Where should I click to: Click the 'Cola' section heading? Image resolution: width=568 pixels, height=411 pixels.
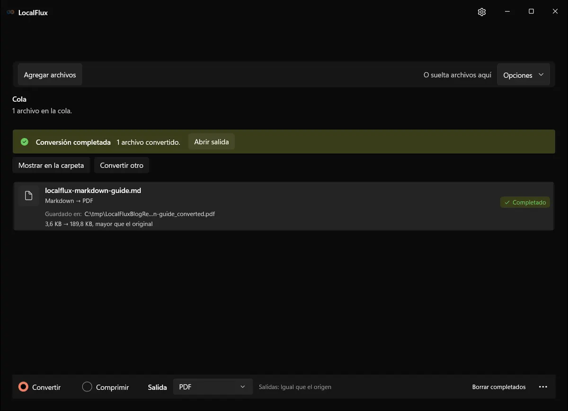(19, 99)
